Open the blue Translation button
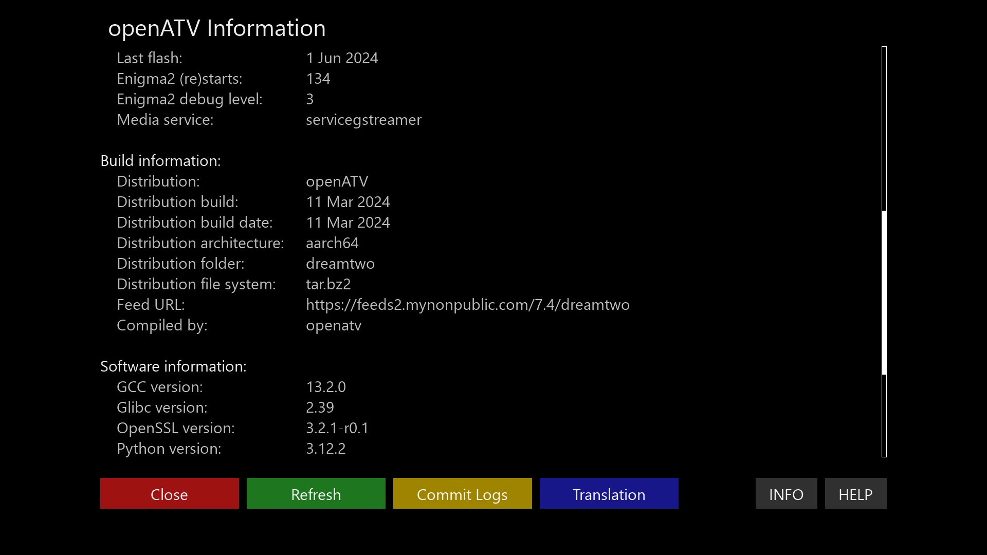987x555 pixels. click(609, 493)
